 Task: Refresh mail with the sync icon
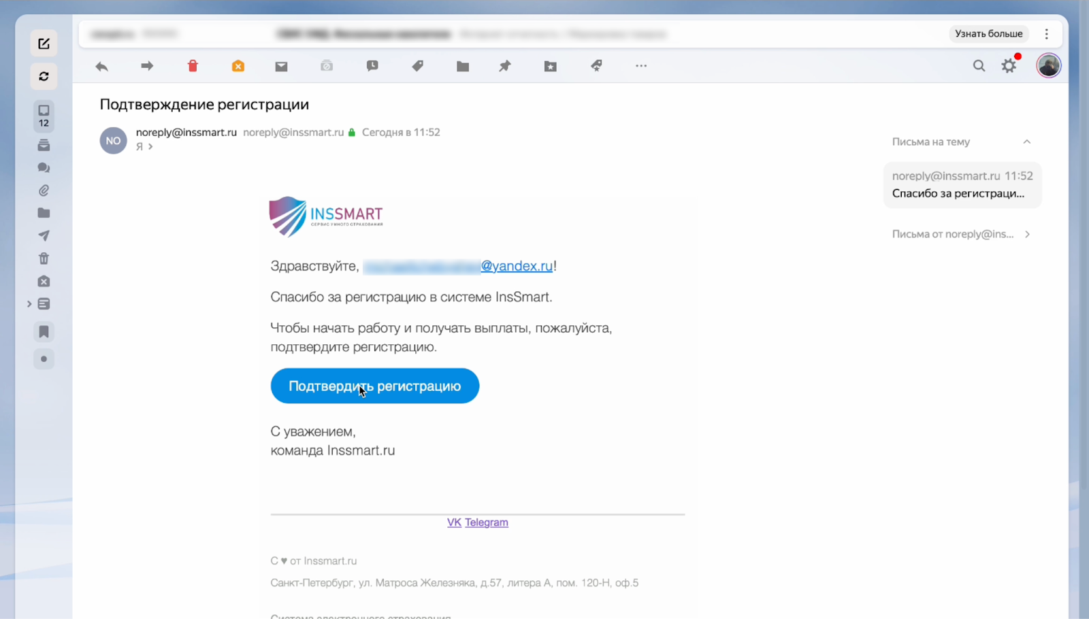(44, 76)
